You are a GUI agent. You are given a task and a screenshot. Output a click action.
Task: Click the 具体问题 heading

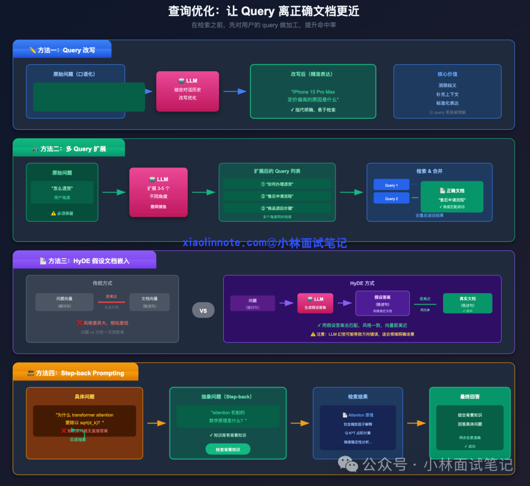(x=84, y=396)
